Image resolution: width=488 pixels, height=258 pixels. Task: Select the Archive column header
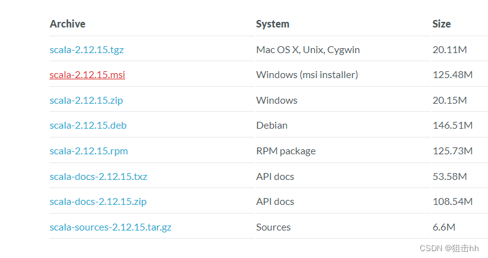[x=68, y=24]
